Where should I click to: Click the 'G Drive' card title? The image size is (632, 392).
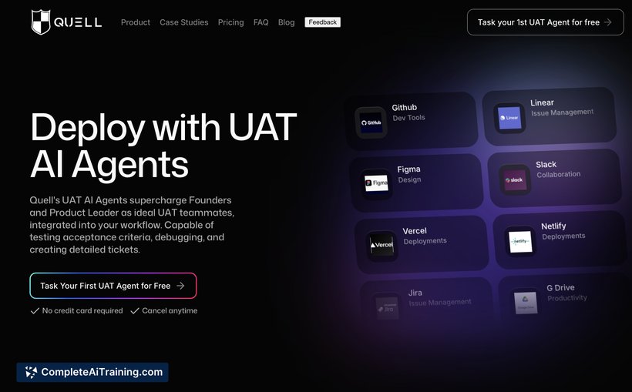point(560,288)
